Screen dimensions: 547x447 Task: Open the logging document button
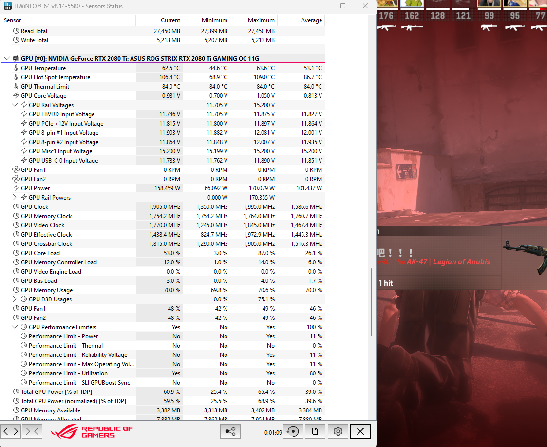click(x=315, y=431)
